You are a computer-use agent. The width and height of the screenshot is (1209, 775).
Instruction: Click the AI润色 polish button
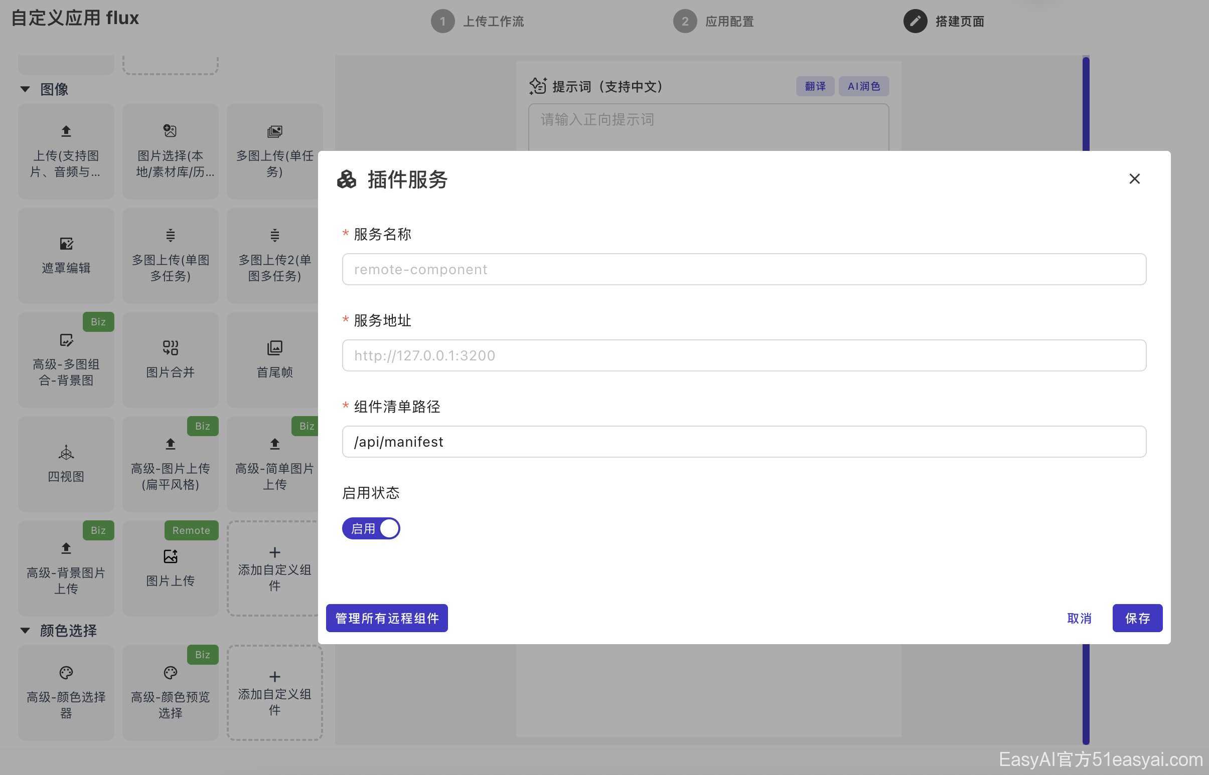tap(863, 86)
